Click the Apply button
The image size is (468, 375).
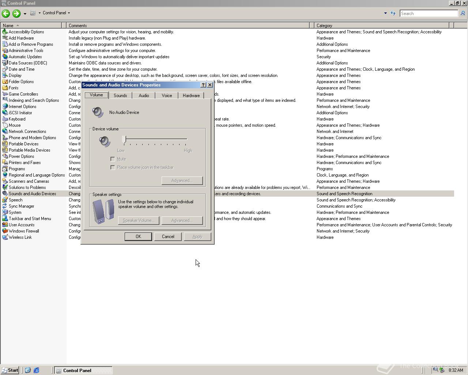[197, 237]
